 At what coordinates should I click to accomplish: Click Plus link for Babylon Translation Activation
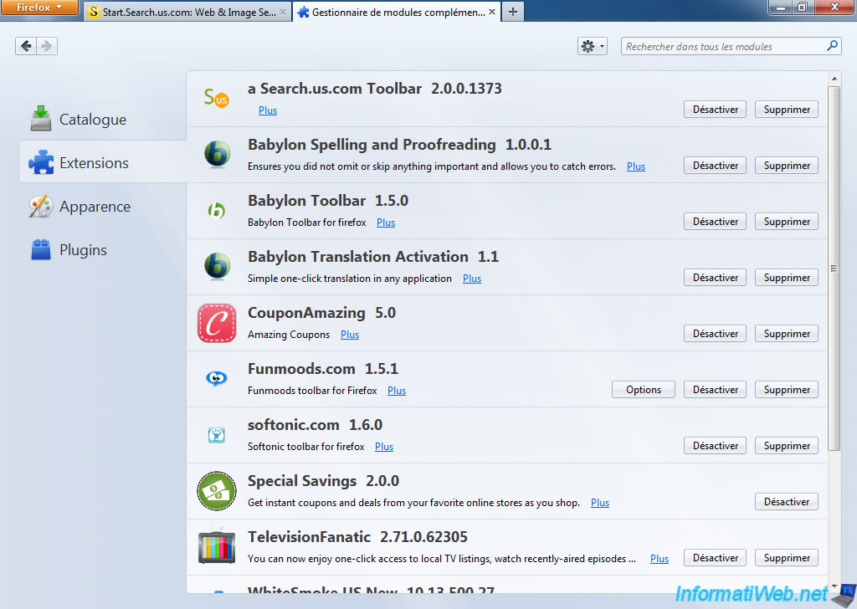(472, 279)
